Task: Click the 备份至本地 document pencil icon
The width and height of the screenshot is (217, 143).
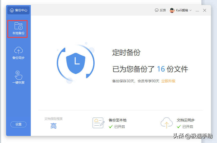Action: click(x=98, y=123)
